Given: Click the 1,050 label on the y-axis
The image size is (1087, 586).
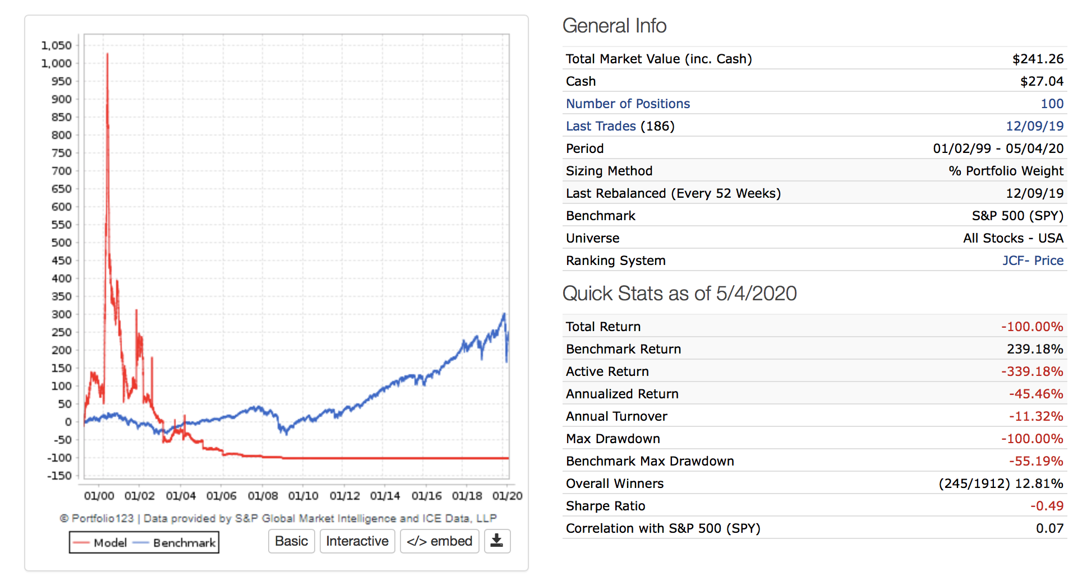Looking at the screenshot, I should pos(57,45).
